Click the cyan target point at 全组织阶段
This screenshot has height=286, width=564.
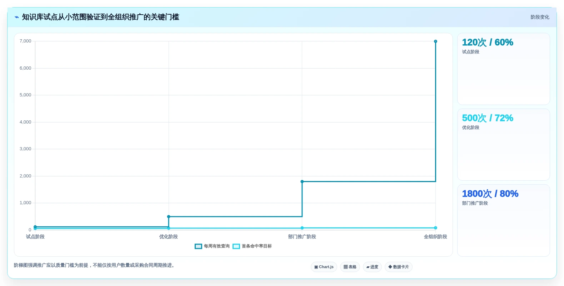pos(435,228)
